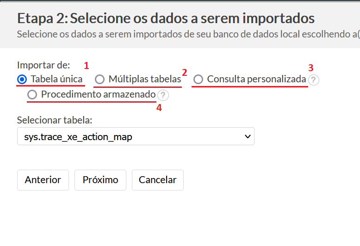
Task: Open help icon beside Consulta personalizada
Action: (313, 80)
